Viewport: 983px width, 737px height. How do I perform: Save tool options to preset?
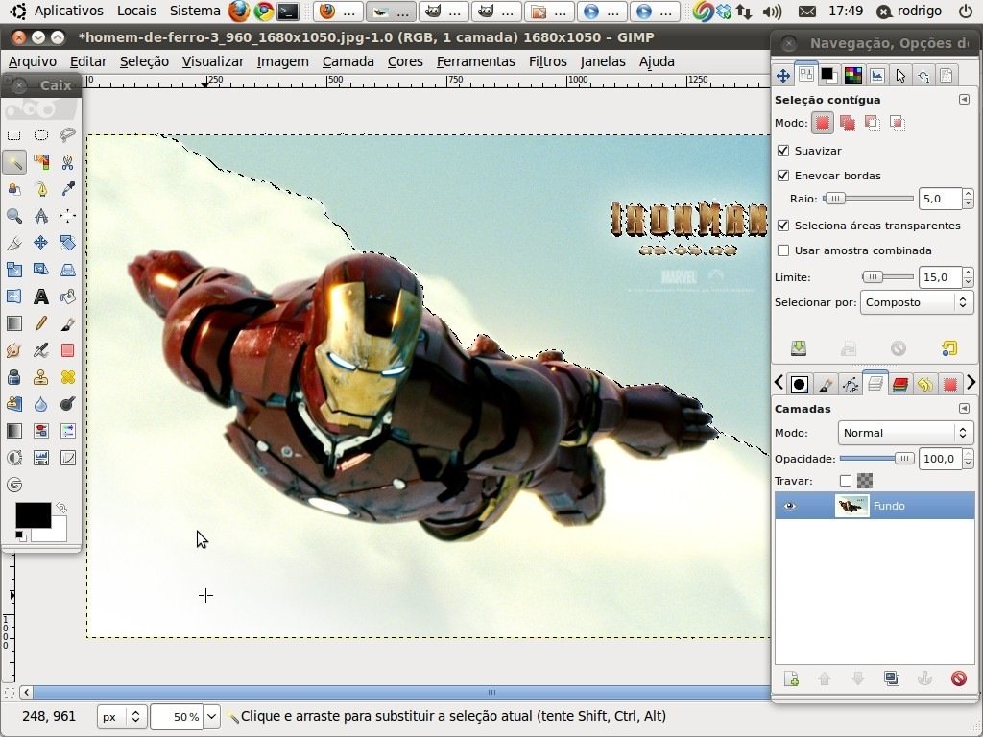pos(798,348)
